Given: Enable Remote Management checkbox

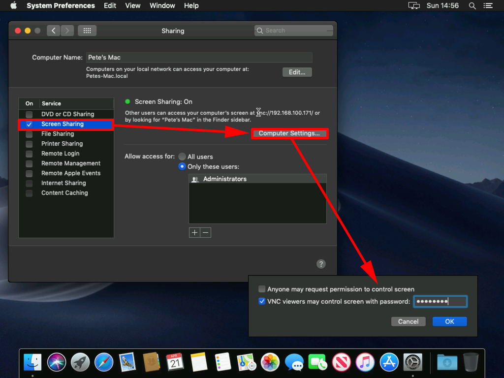Looking at the screenshot, I should pos(29,163).
